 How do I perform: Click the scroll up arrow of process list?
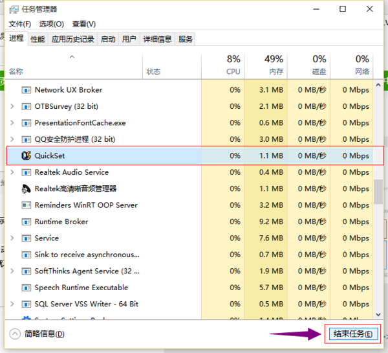378,85
